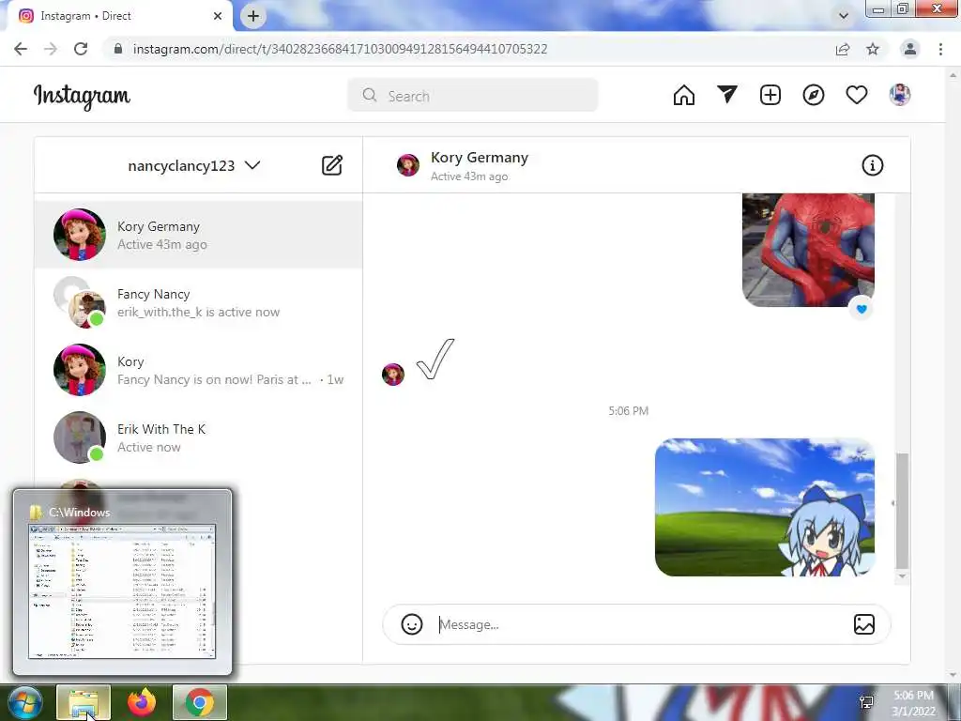Image resolution: width=961 pixels, height=721 pixels.
Task: Close the Instagram Direct tab
Action: click(218, 16)
